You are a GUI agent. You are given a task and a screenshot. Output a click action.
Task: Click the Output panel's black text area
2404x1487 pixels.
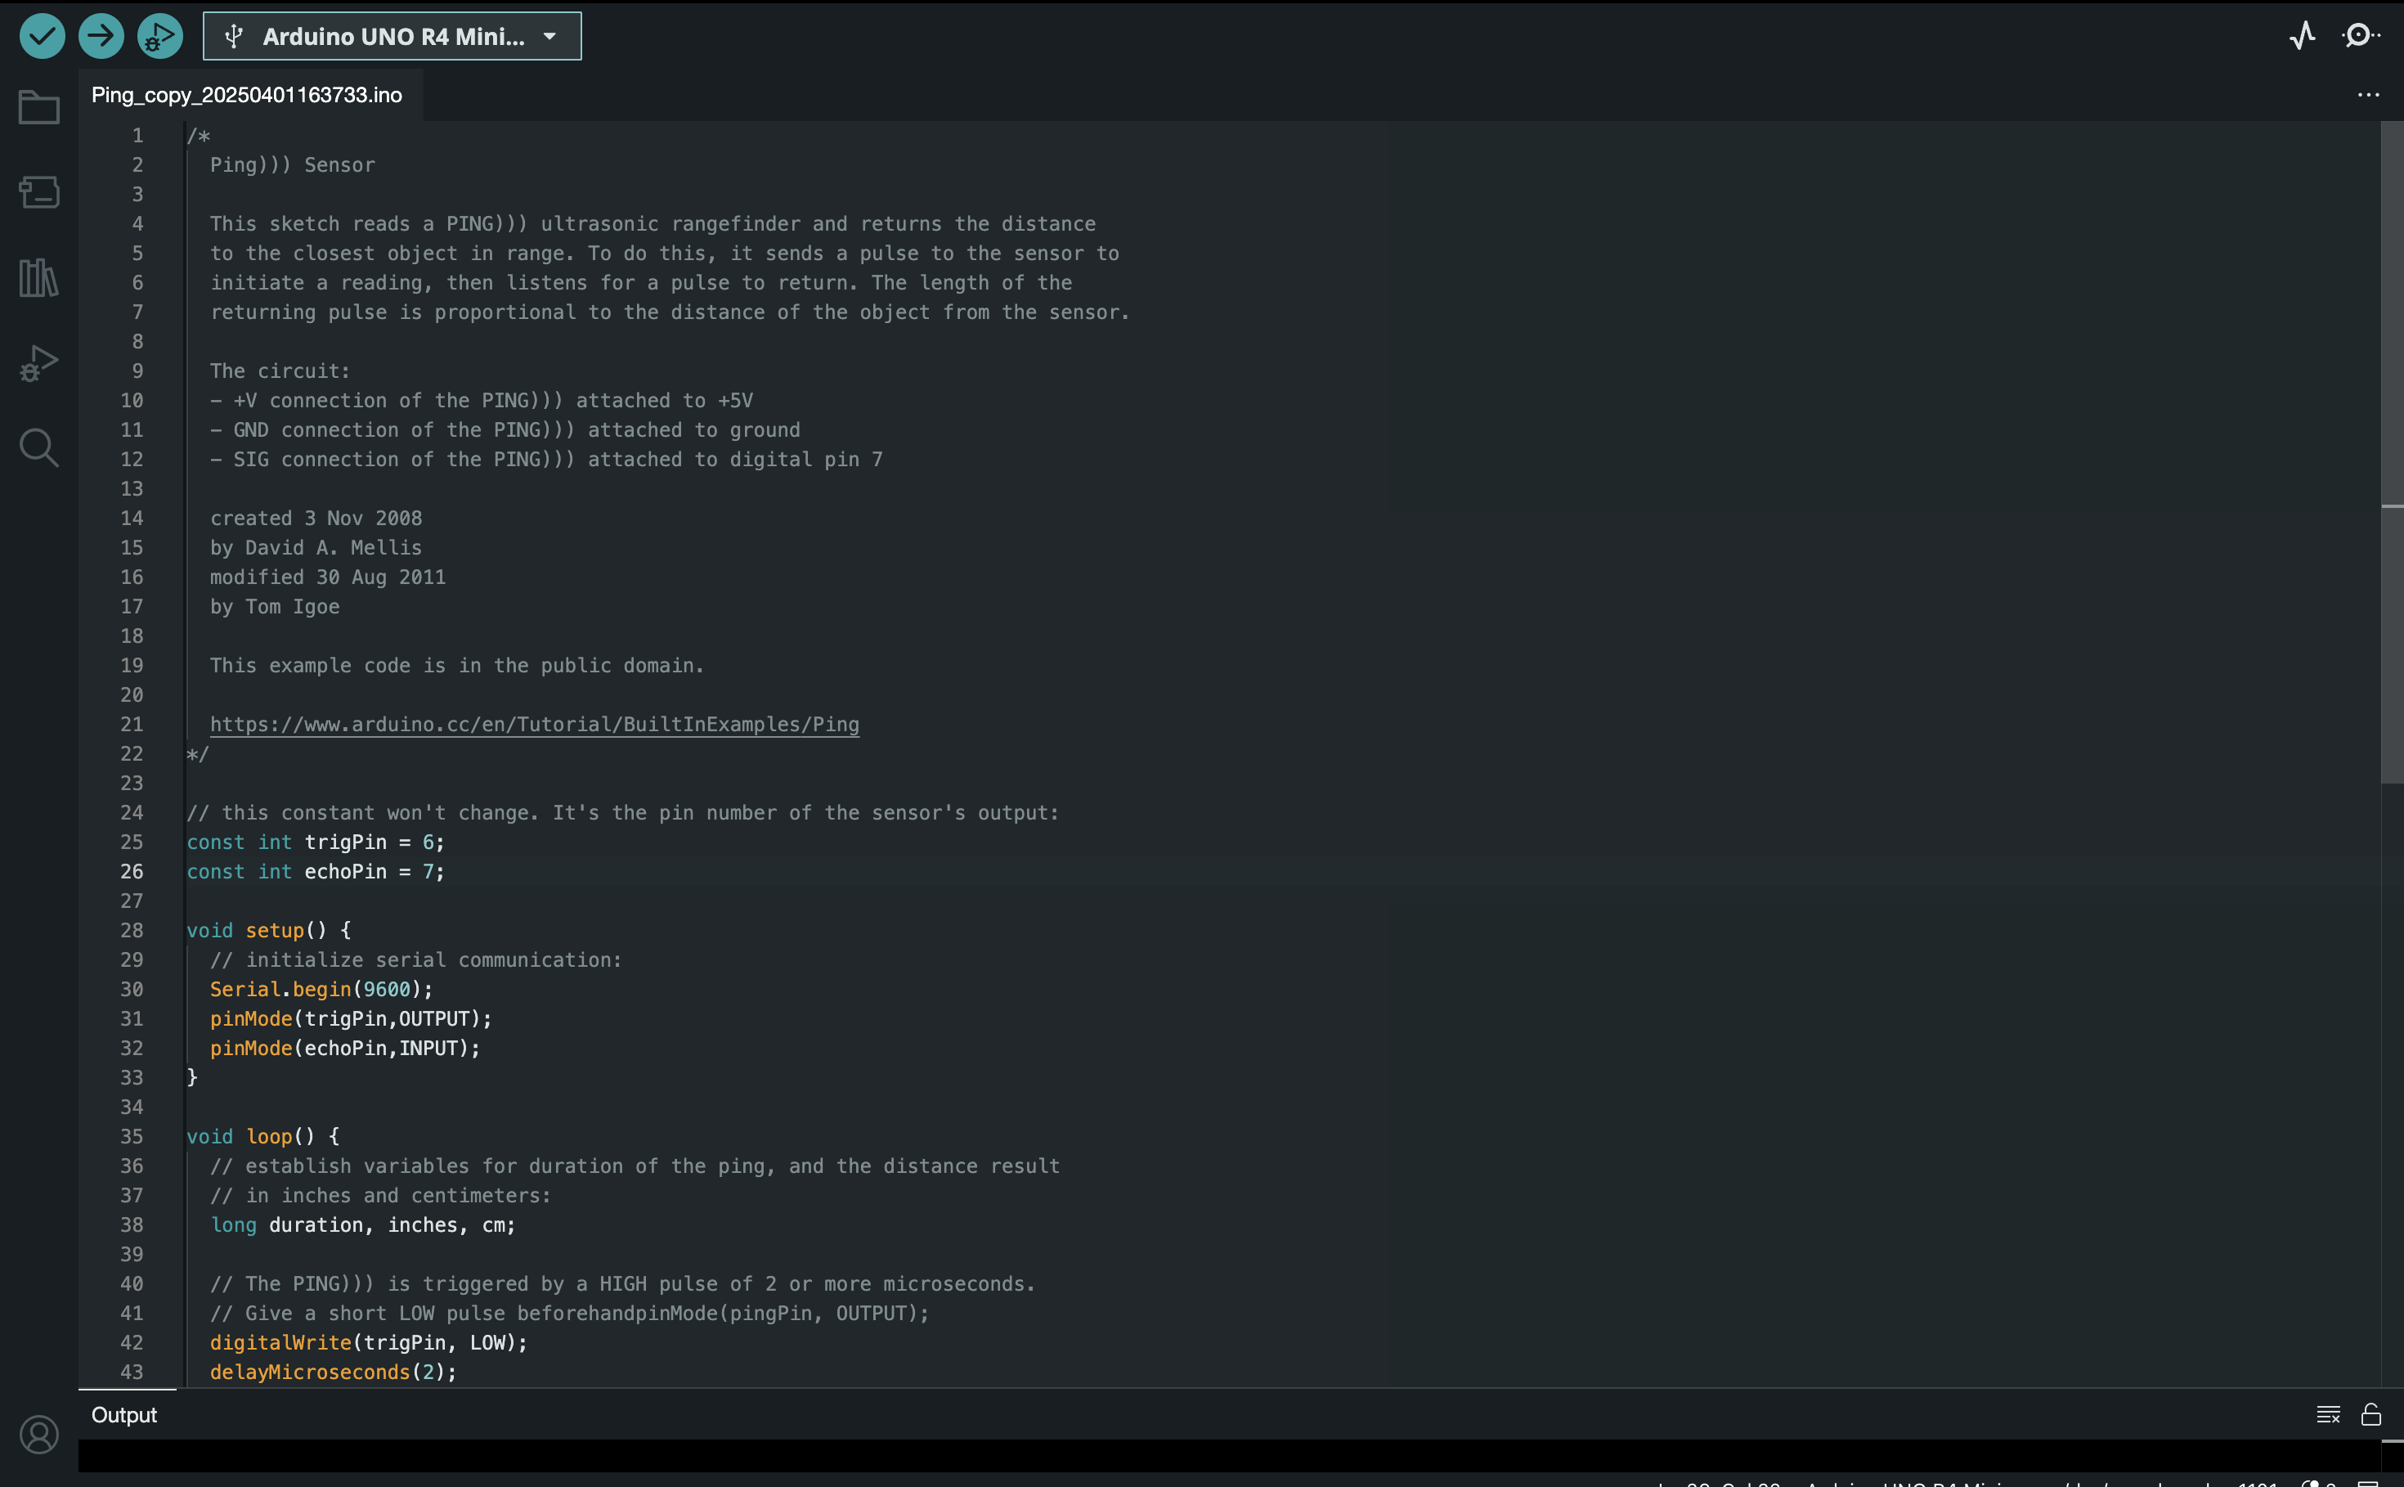tap(1229, 1454)
